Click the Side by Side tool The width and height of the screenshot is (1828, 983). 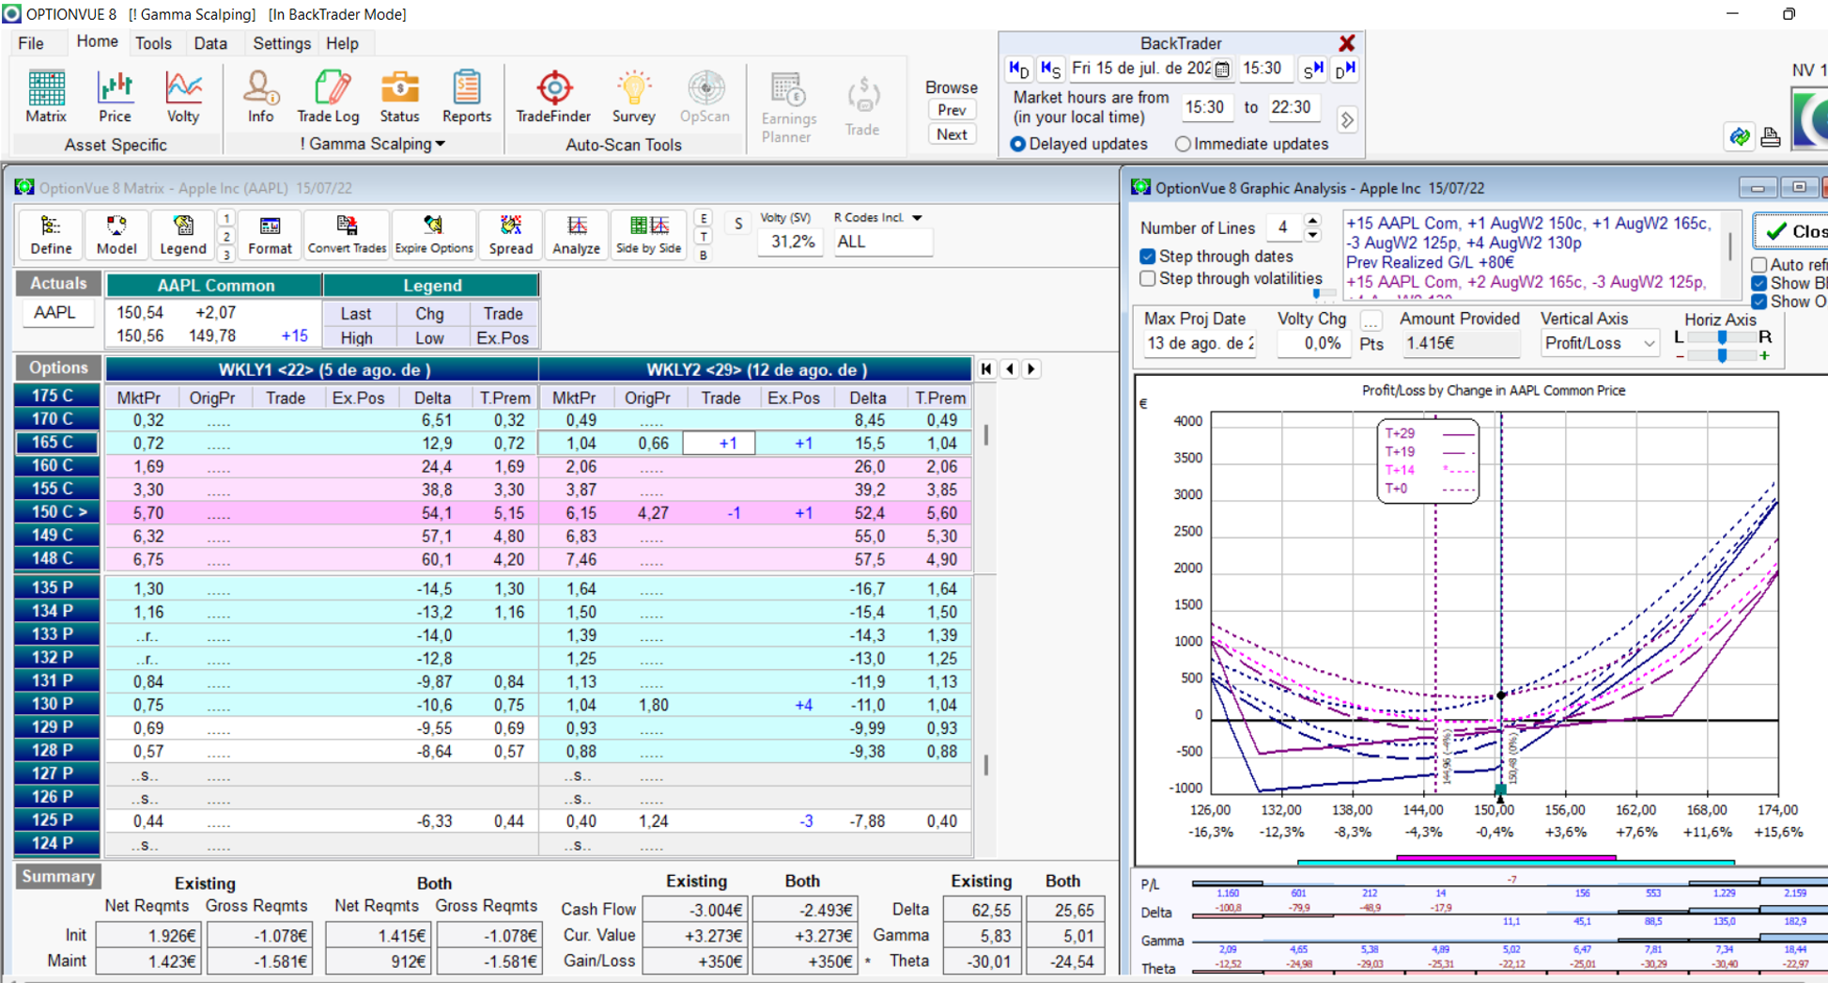pyautogui.click(x=648, y=234)
